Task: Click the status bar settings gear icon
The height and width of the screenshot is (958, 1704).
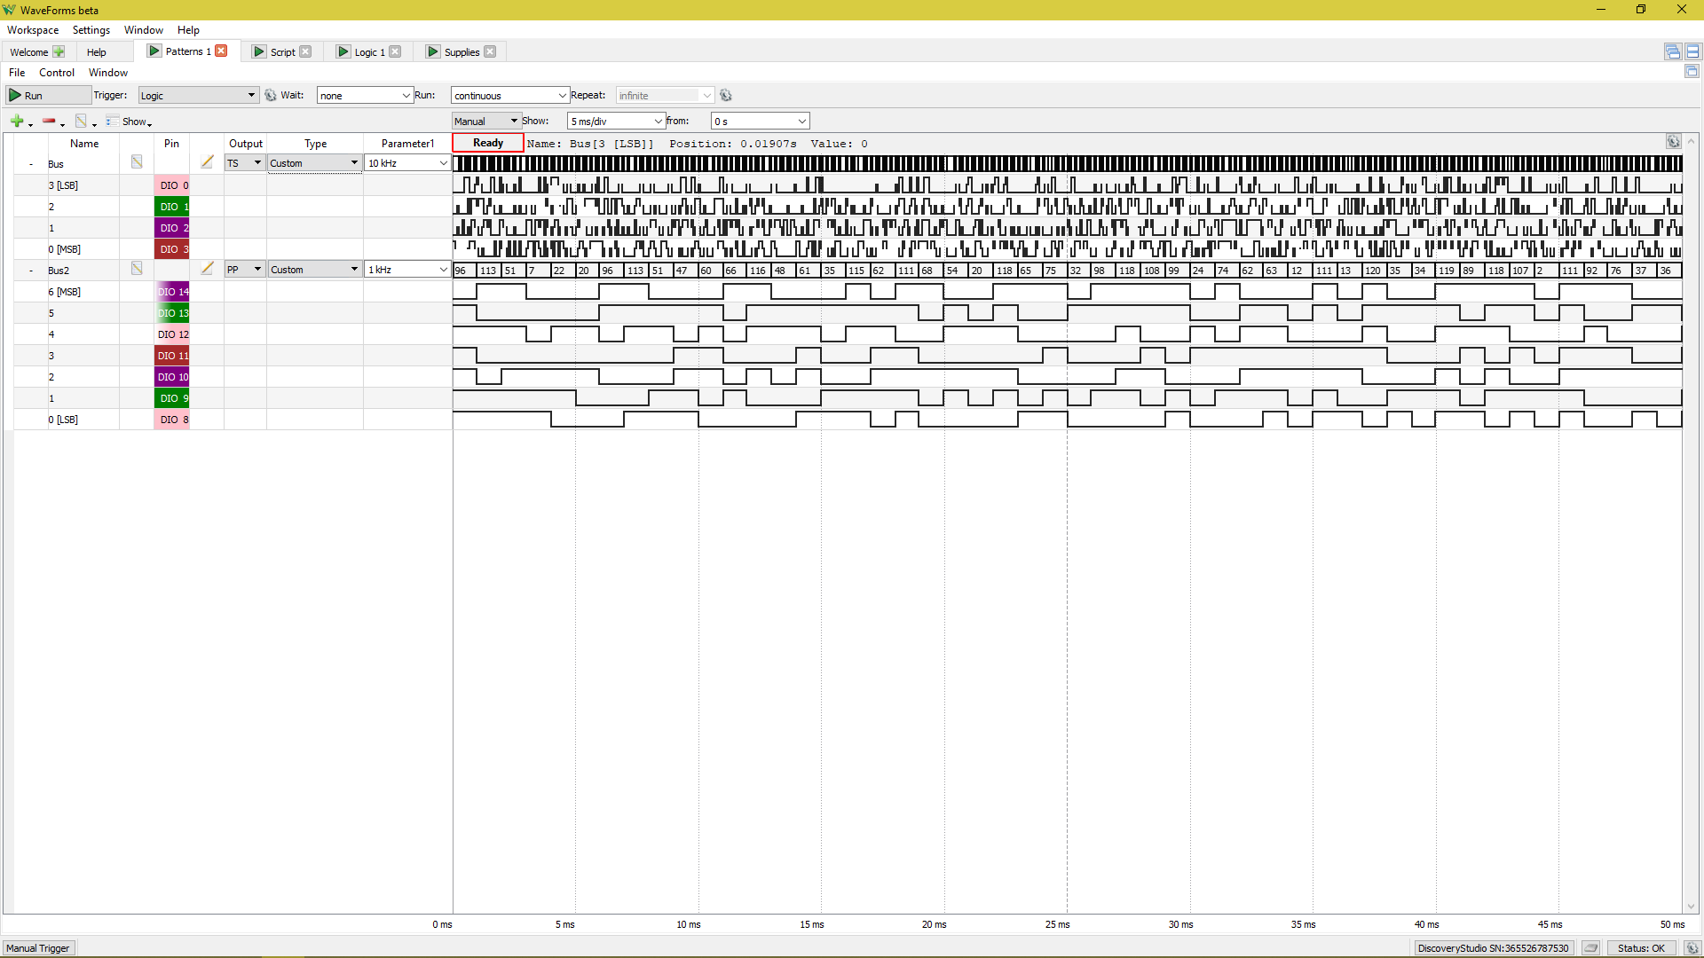Action: coord(1692,948)
